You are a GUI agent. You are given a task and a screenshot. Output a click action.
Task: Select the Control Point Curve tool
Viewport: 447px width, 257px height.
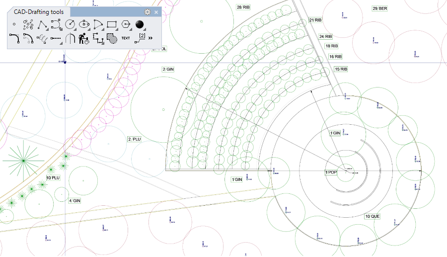click(x=56, y=24)
